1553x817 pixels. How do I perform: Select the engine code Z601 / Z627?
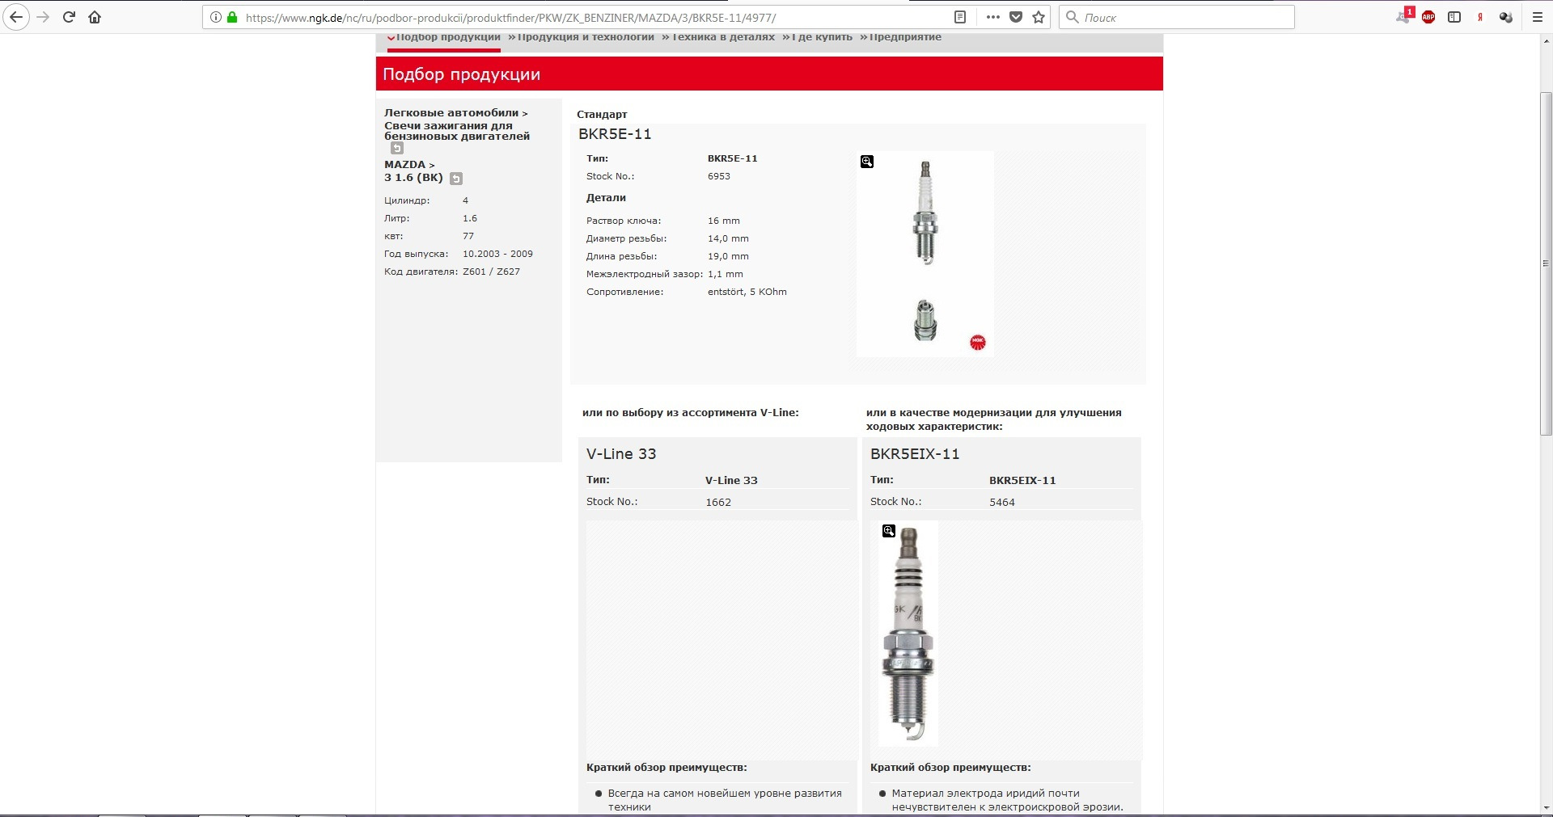click(492, 272)
